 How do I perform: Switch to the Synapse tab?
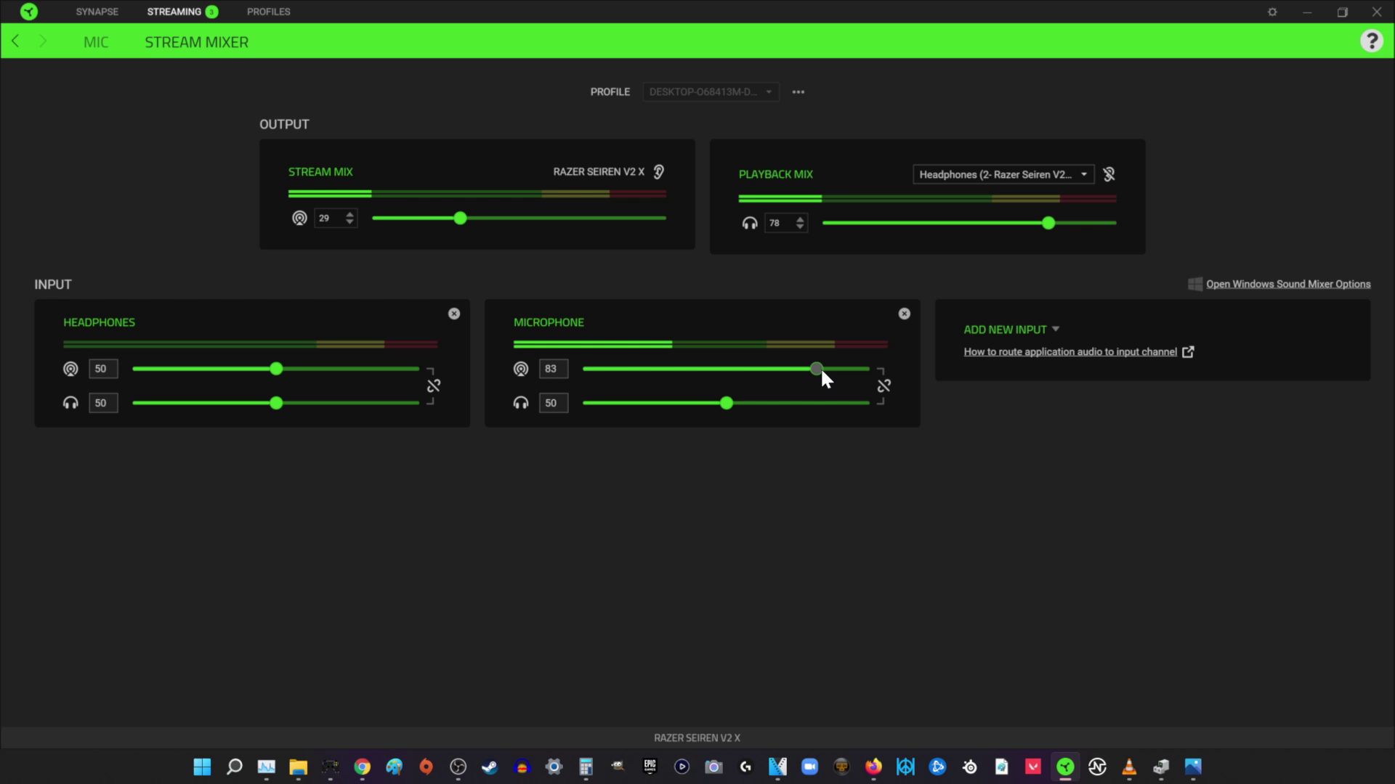point(97,12)
